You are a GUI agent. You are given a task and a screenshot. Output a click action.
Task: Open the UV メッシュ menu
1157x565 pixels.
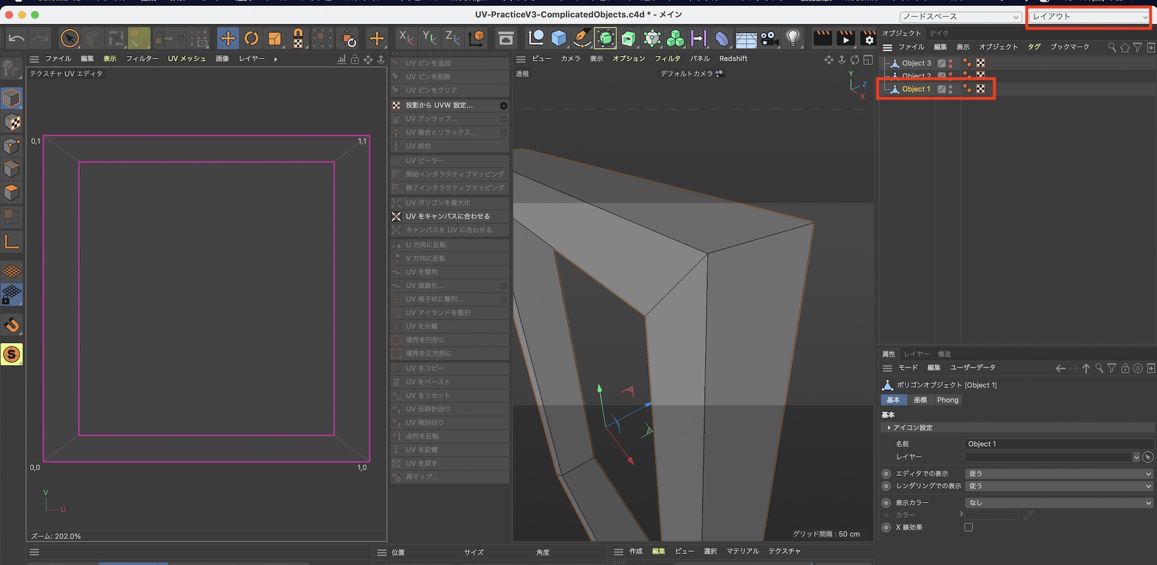pos(186,59)
